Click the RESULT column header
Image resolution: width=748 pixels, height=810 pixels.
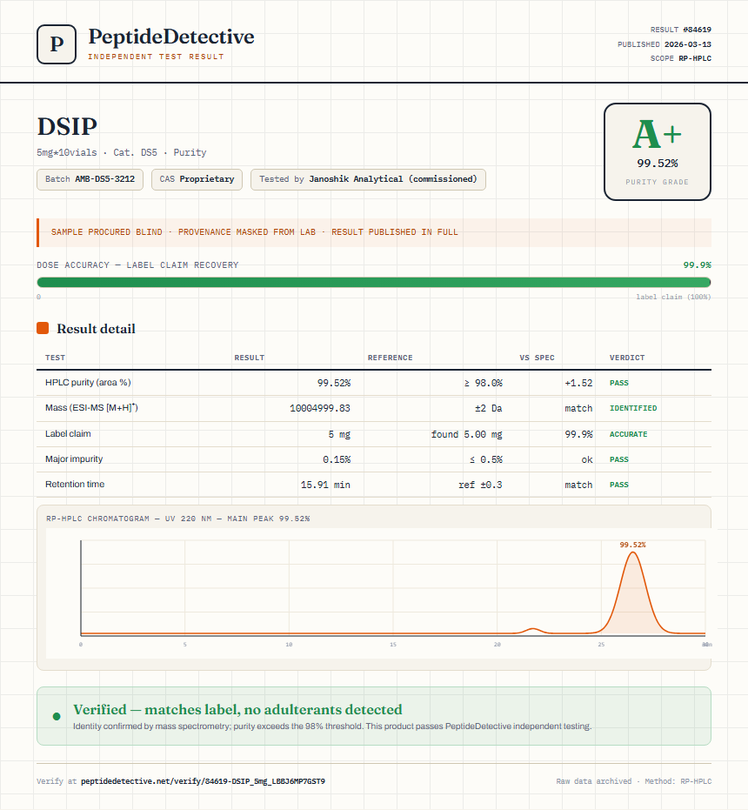pyautogui.click(x=250, y=358)
